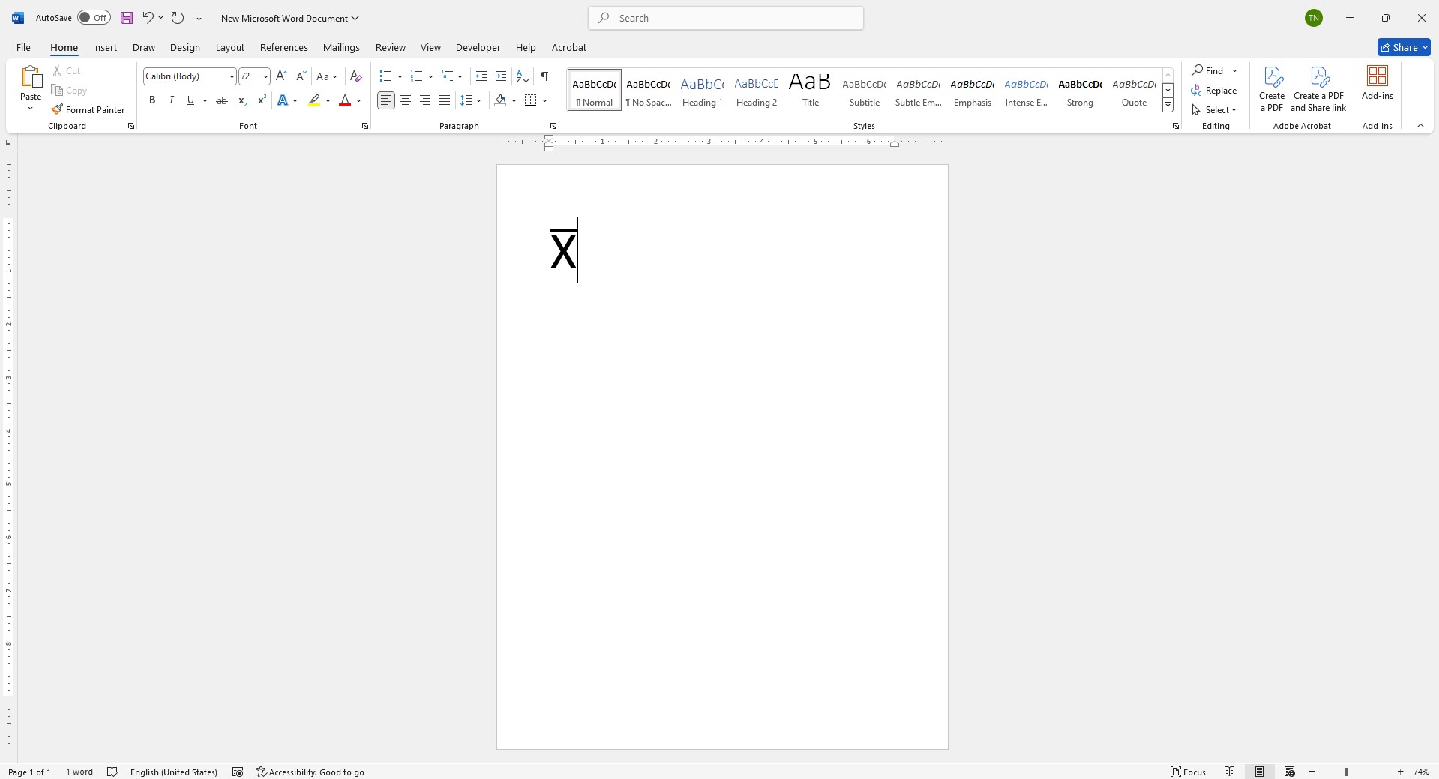Viewport: 1439px width, 779px height.
Task: Click the Save icon in title bar
Action: click(127, 18)
